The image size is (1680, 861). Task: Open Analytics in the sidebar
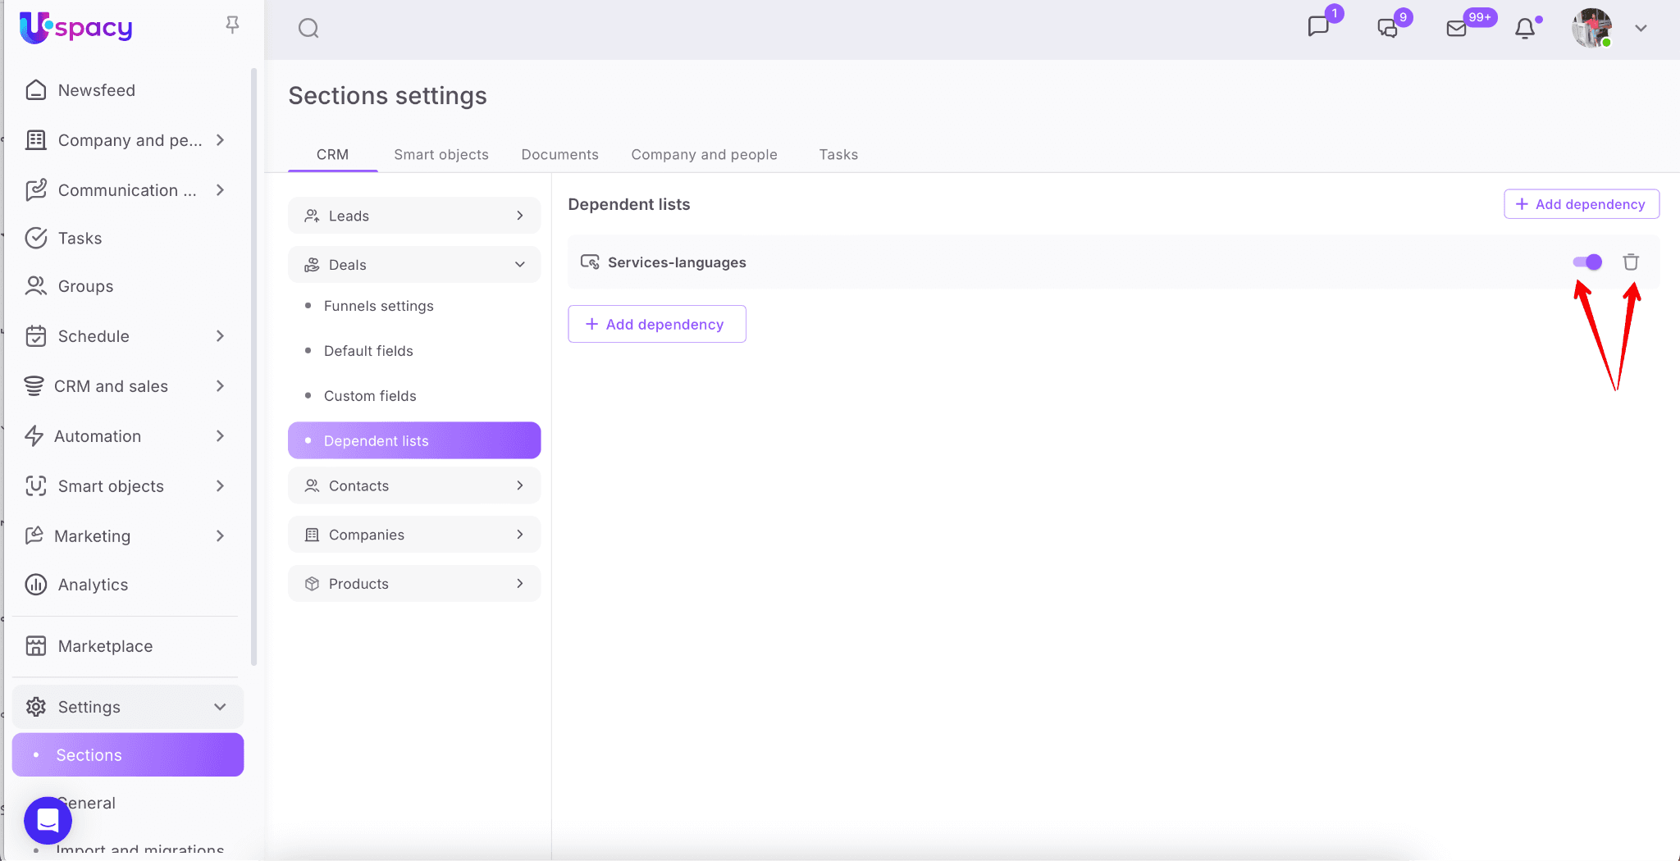[x=93, y=585]
